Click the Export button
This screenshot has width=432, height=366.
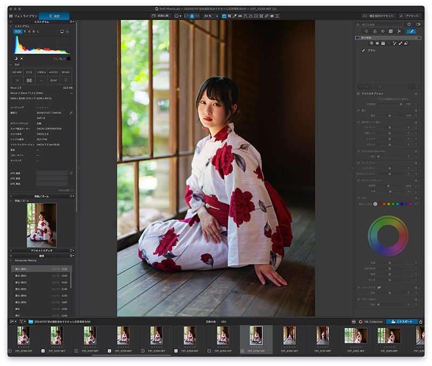point(402,321)
